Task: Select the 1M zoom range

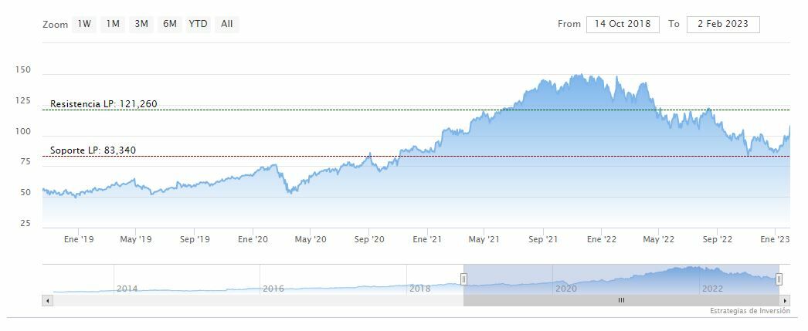Action: pyautogui.click(x=113, y=24)
